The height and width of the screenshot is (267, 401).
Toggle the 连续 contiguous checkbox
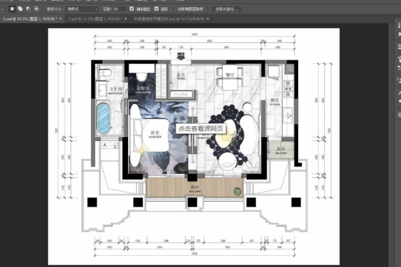157,8
